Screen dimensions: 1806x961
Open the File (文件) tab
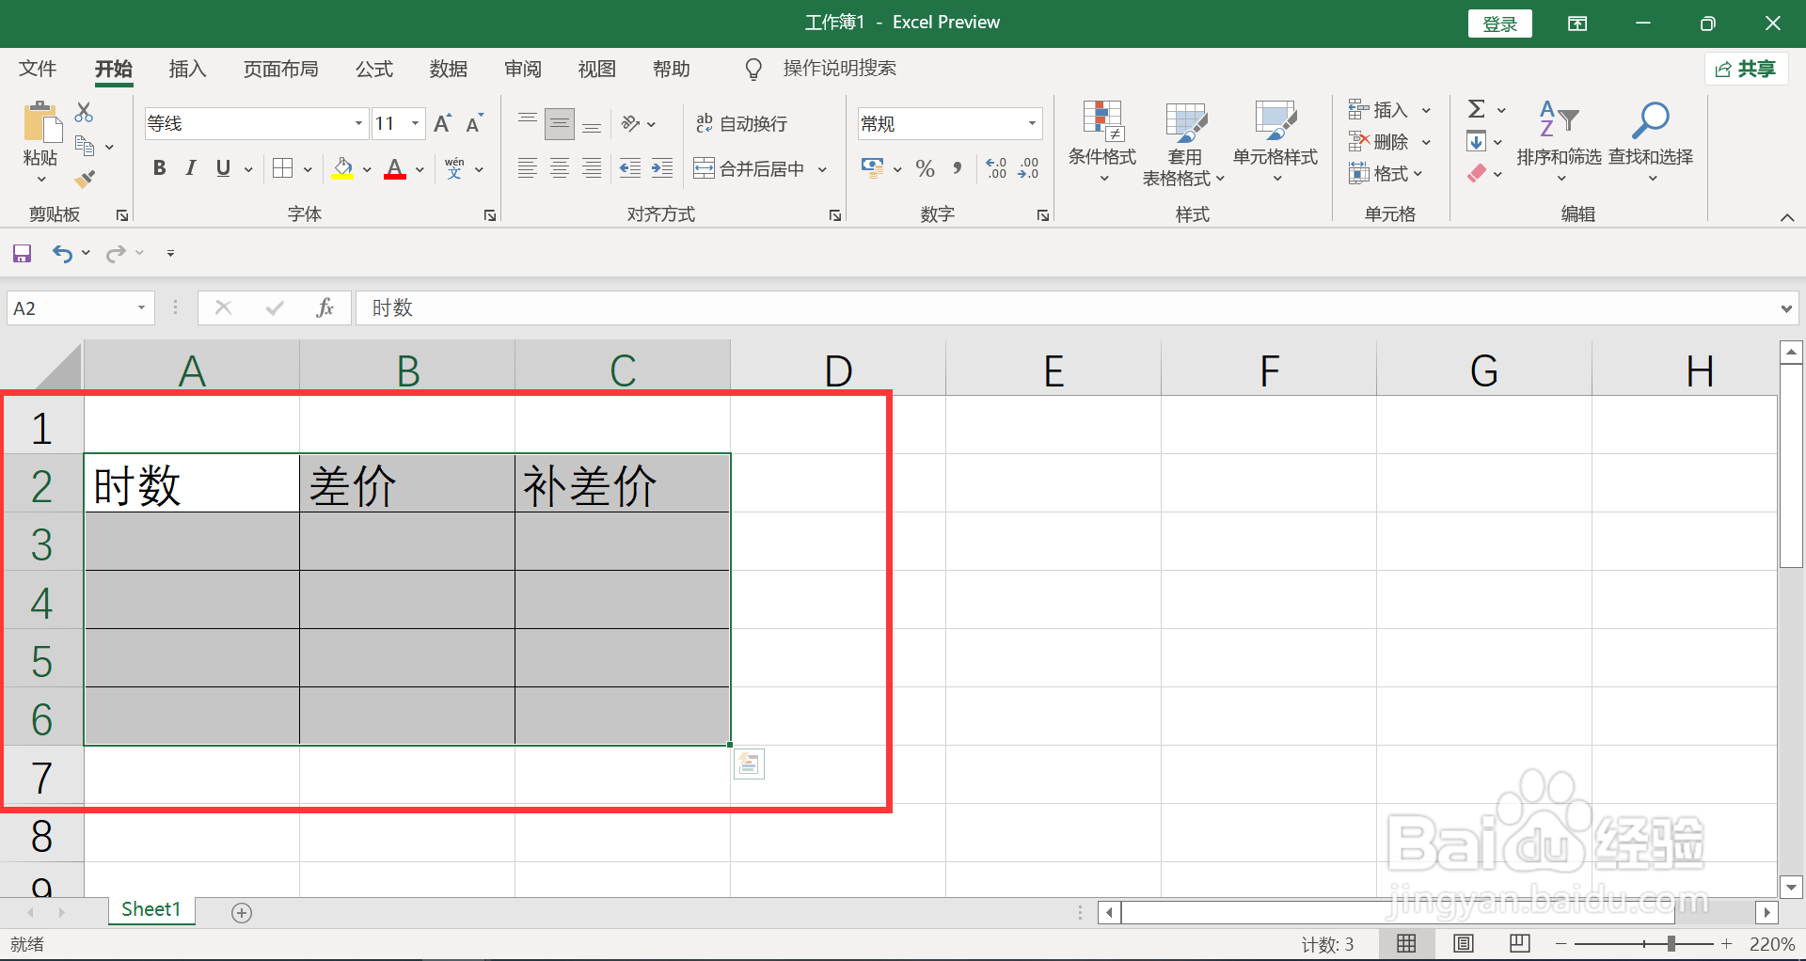(38, 69)
